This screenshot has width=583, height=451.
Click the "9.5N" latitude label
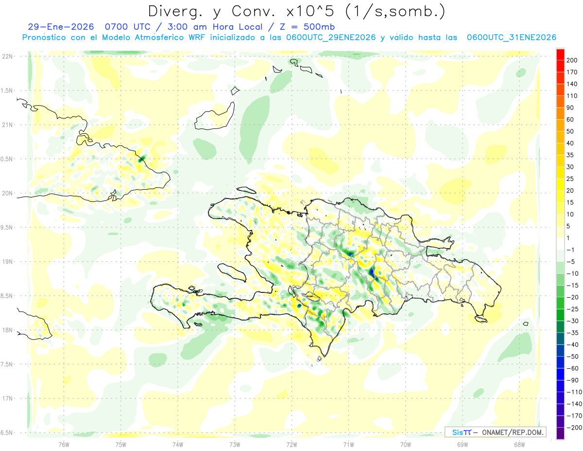point(7,227)
